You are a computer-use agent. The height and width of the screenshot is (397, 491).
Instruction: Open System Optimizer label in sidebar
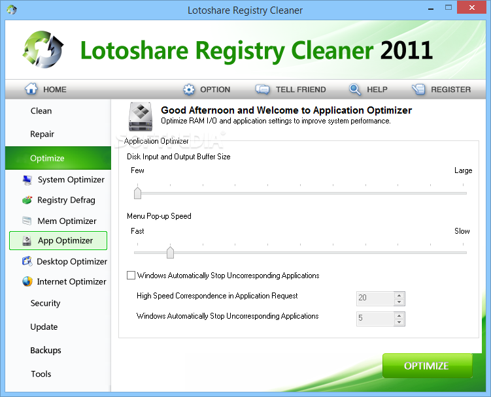71,180
